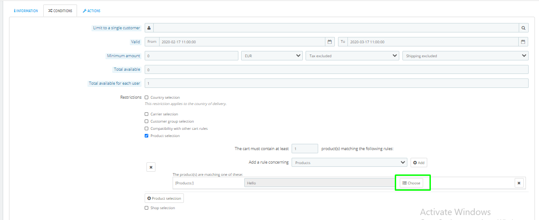
Task: Toggle Compatibility with other cart rules
Action: tap(147, 128)
